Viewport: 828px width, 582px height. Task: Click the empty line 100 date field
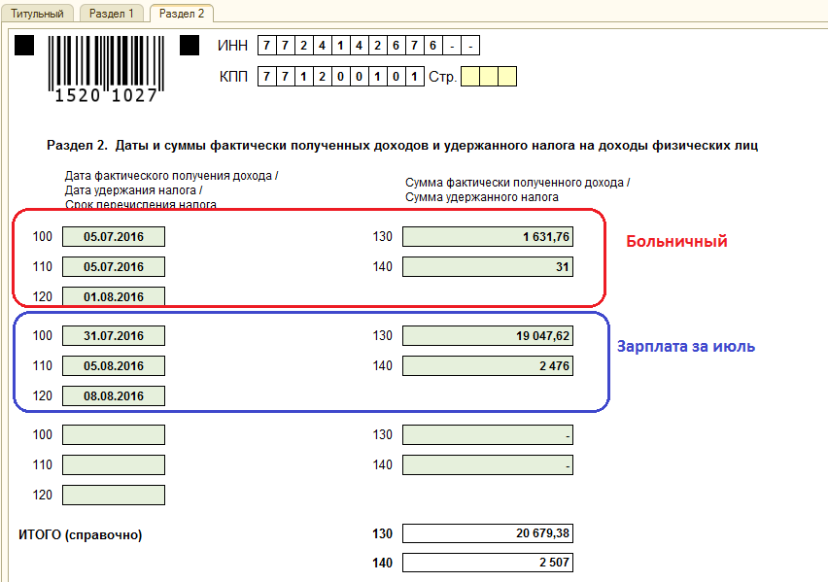coord(113,434)
